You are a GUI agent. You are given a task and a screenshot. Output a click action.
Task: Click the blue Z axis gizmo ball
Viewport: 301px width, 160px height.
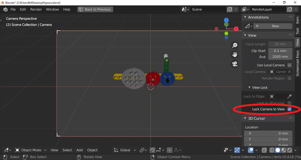click(227, 20)
